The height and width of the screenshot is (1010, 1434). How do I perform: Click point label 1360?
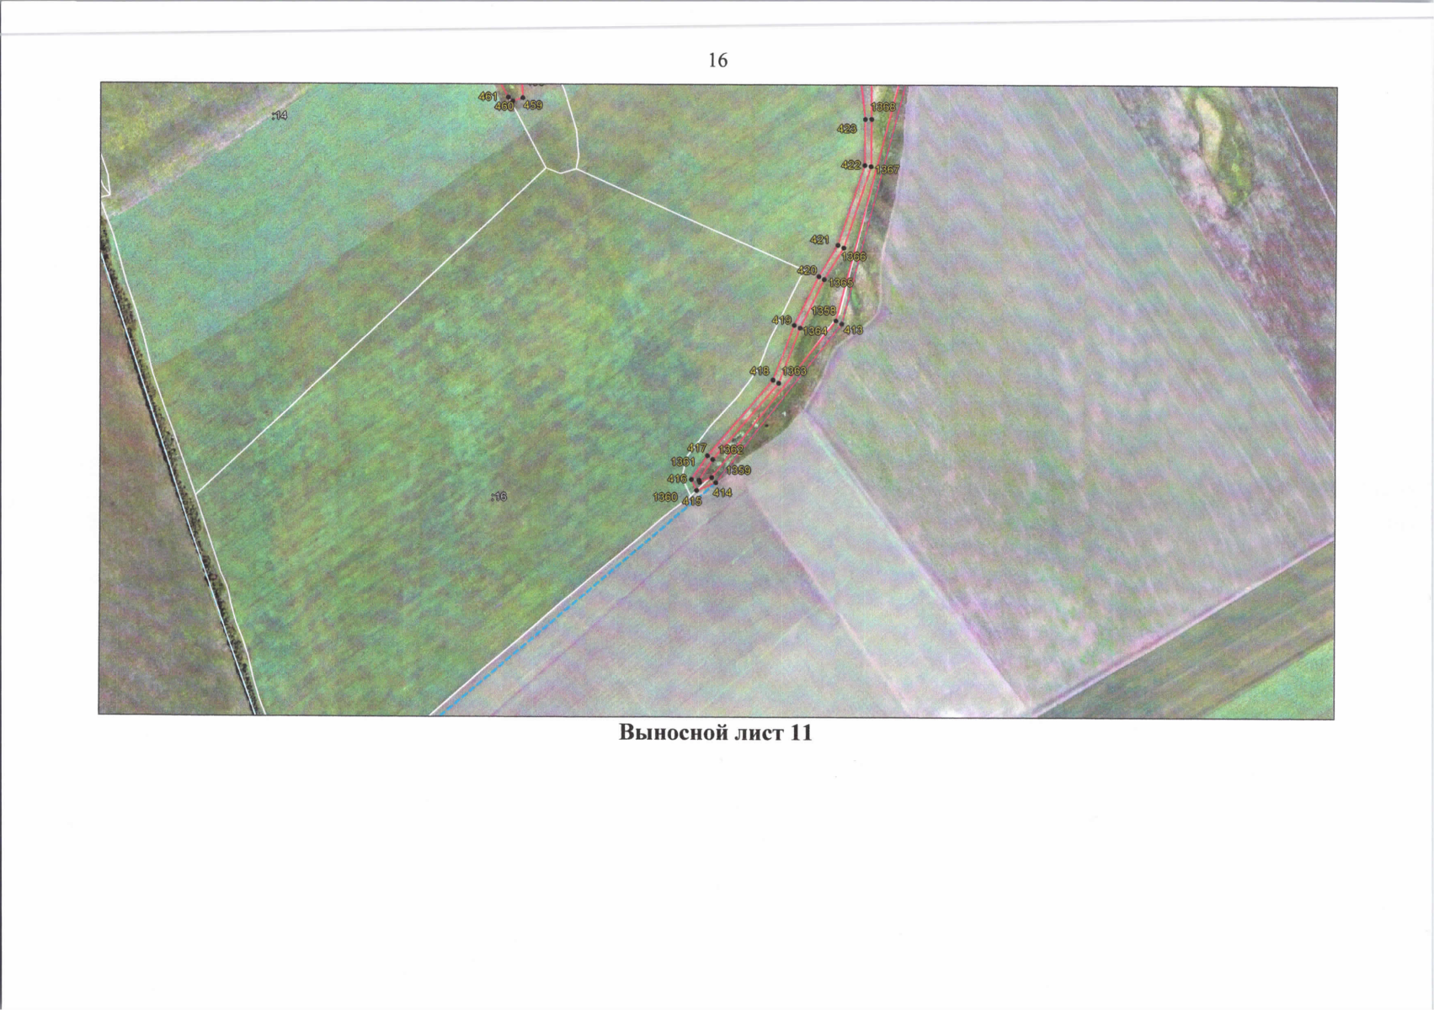(665, 497)
